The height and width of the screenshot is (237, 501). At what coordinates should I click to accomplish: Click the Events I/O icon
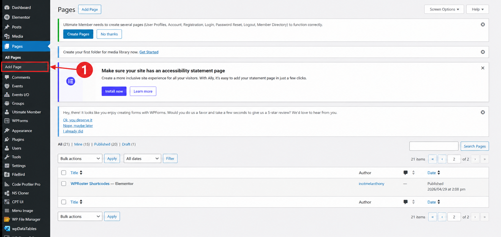[x=7, y=95]
